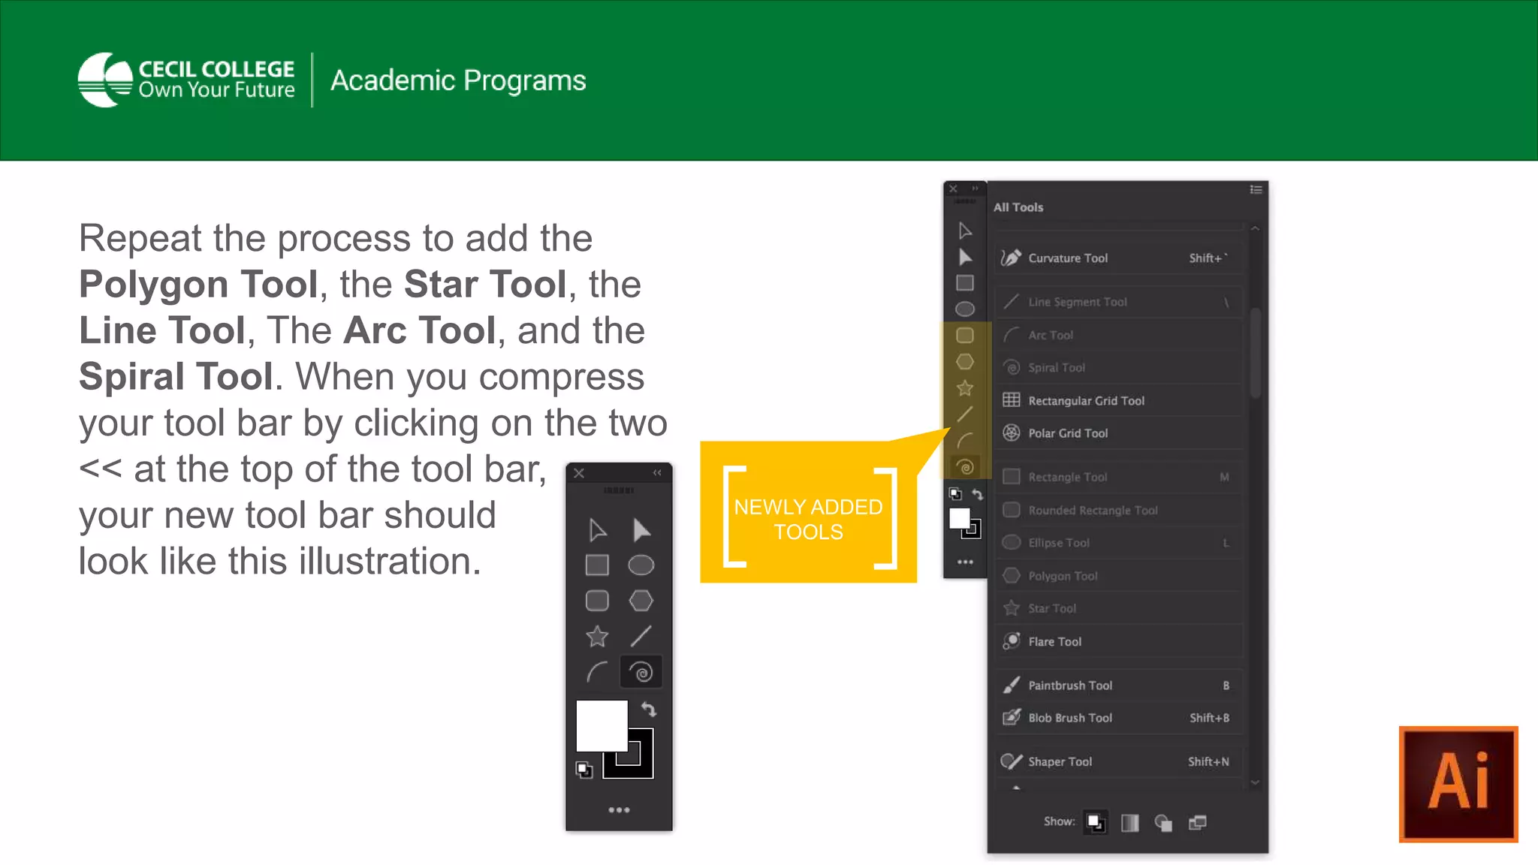Click Swap Fill and Stroke arrow

(649, 710)
